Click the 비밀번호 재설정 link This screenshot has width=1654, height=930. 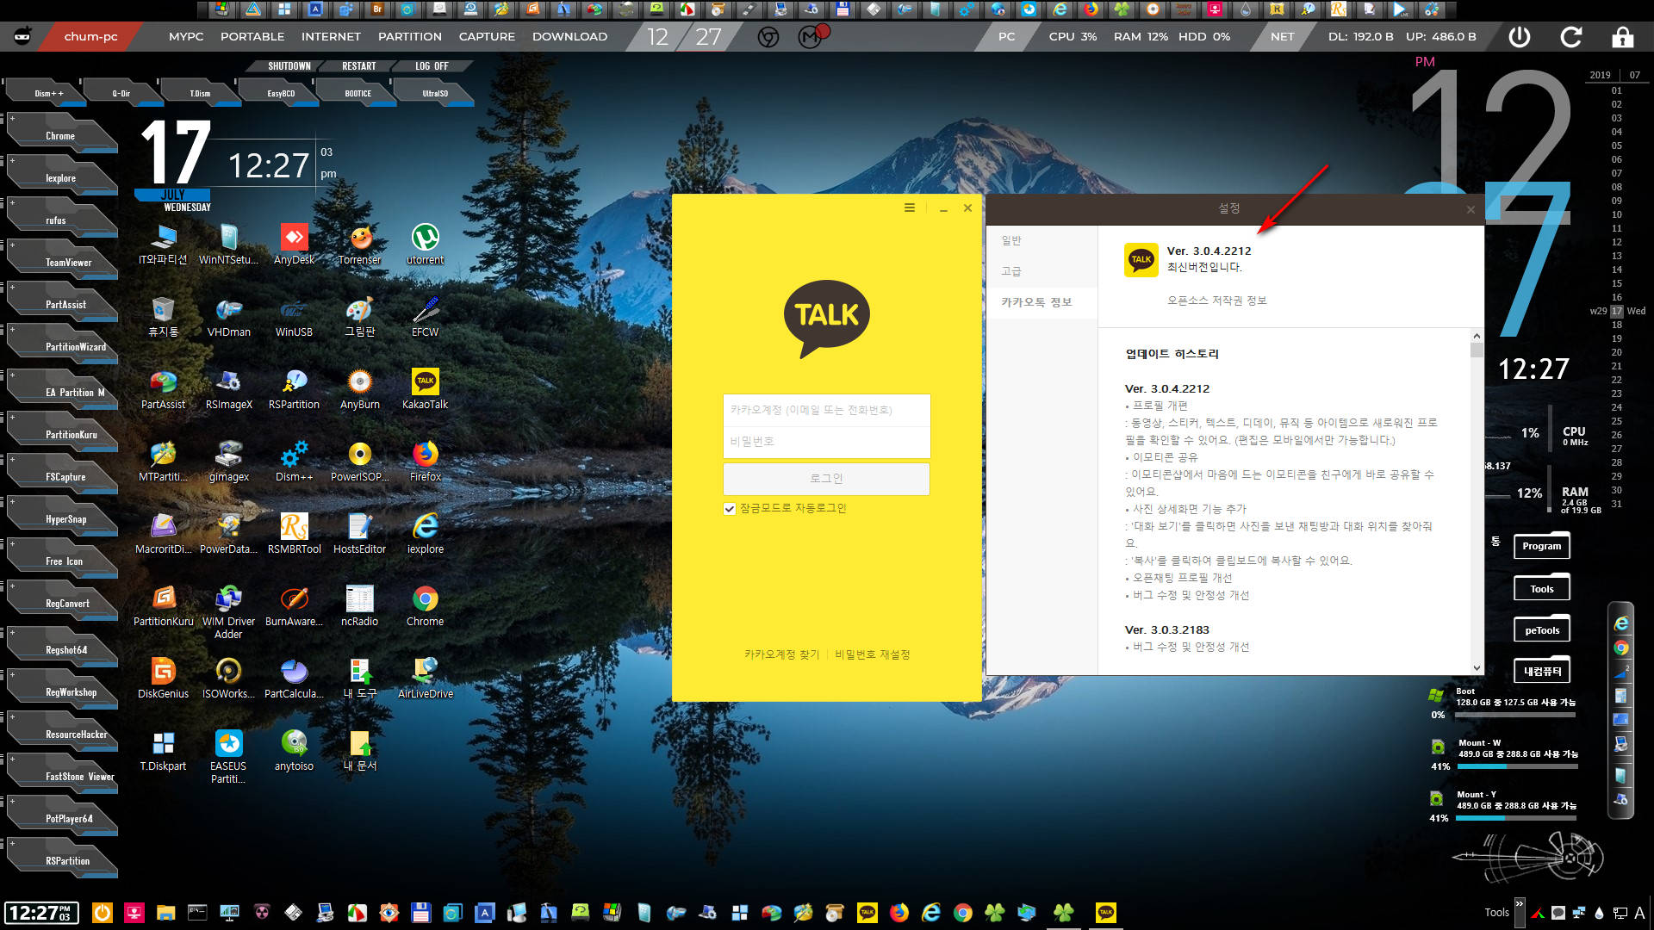point(872,654)
